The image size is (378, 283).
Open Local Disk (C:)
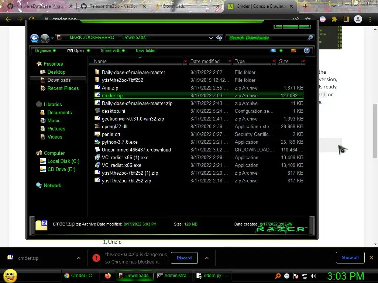click(x=63, y=161)
